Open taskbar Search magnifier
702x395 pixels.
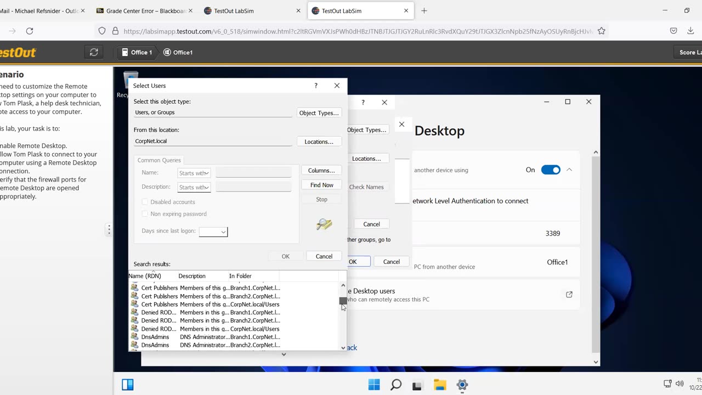click(x=396, y=385)
